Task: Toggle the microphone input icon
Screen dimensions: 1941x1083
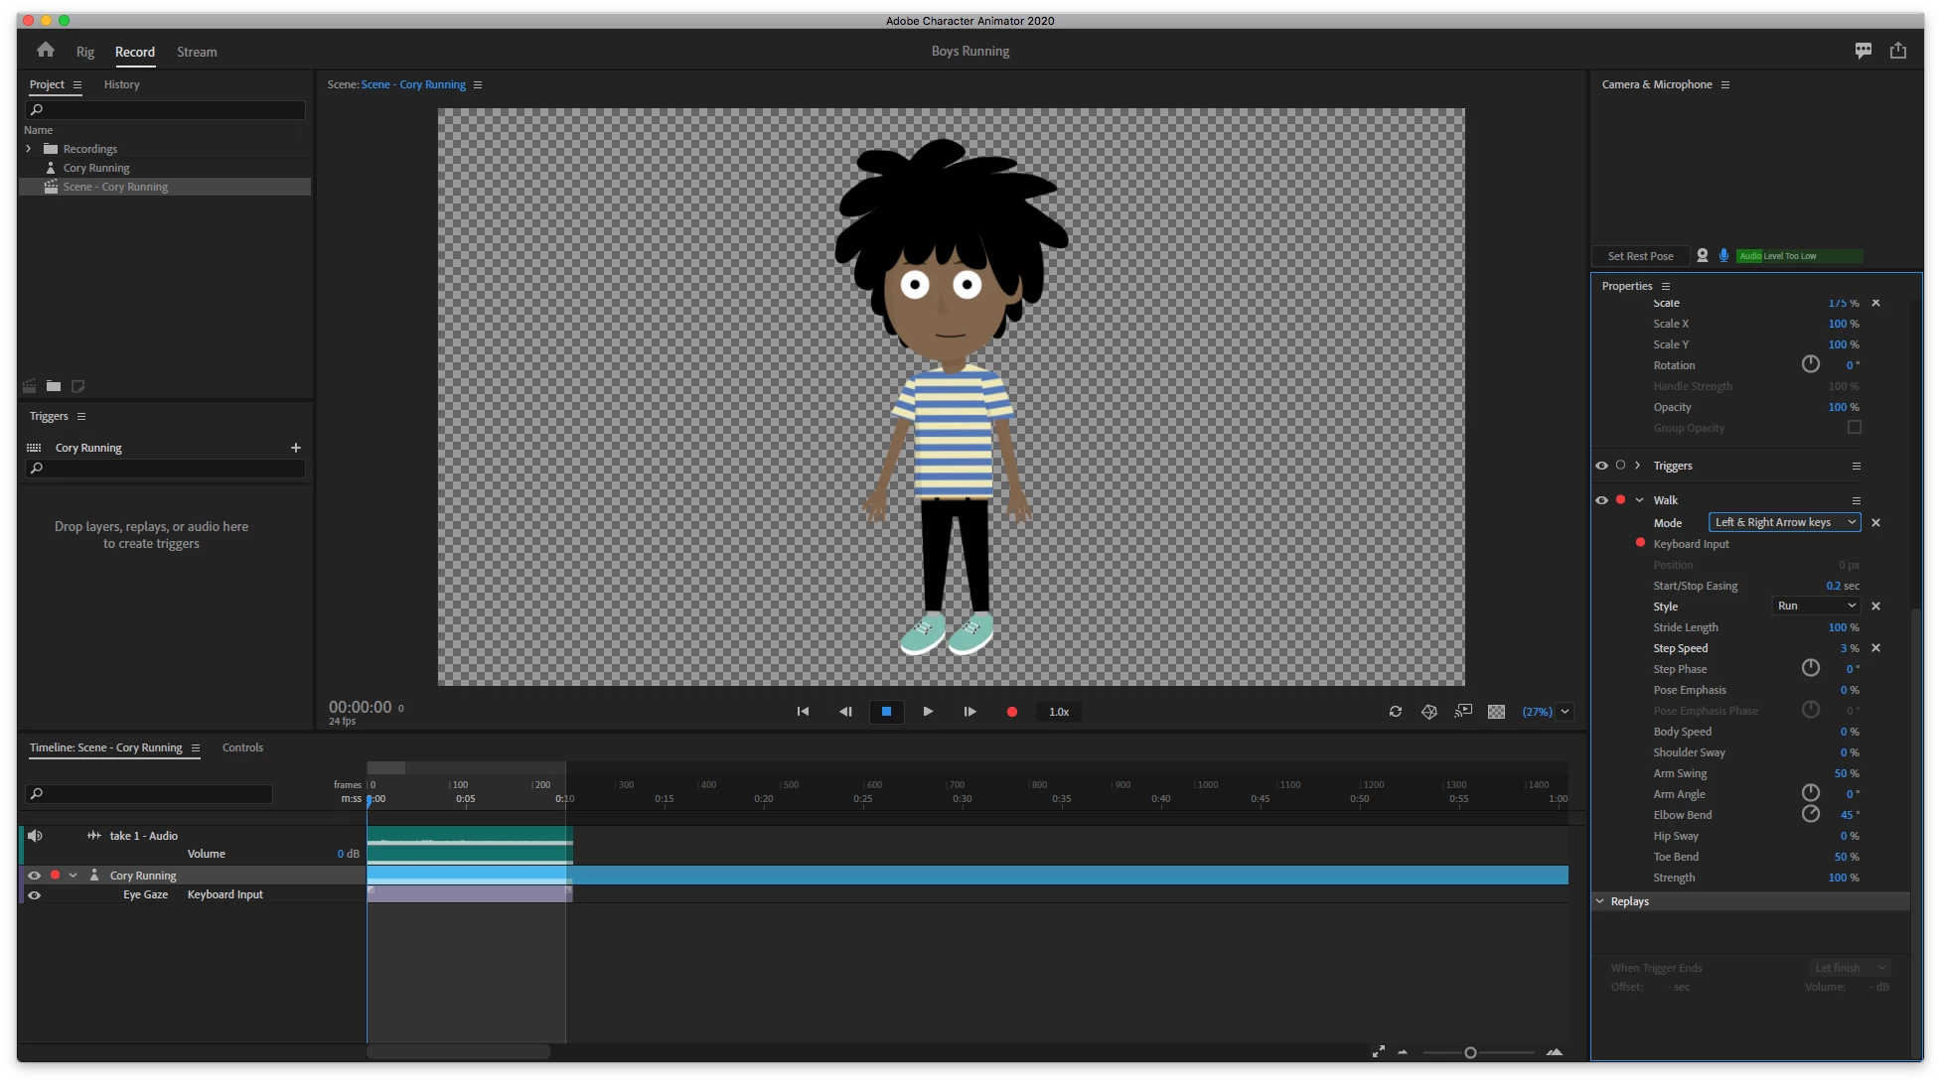Action: (x=1723, y=256)
